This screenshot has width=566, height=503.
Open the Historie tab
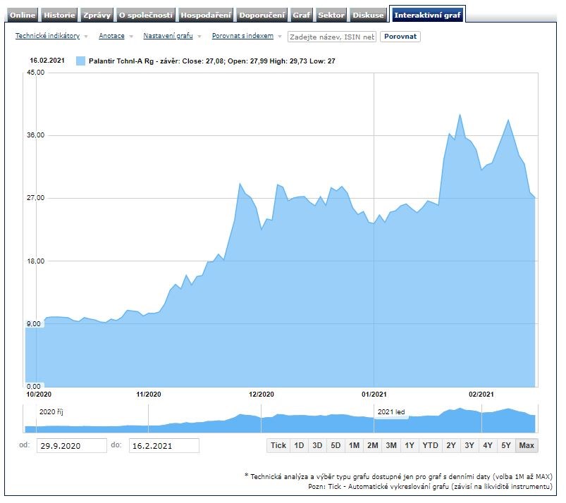[x=59, y=15]
